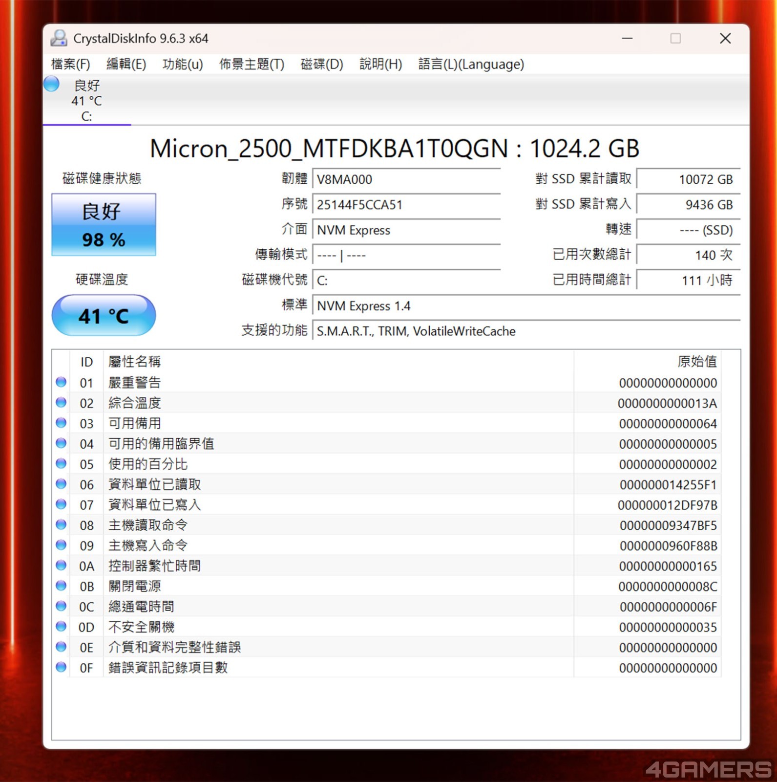
Task: Click the 良好 98 % health status button
Action: click(x=104, y=225)
